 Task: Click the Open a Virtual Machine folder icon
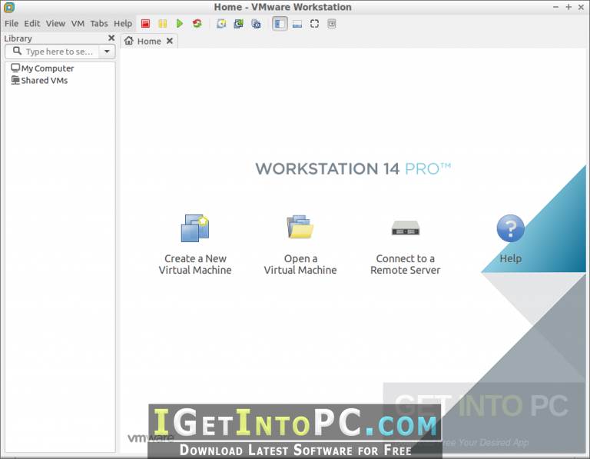click(300, 227)
